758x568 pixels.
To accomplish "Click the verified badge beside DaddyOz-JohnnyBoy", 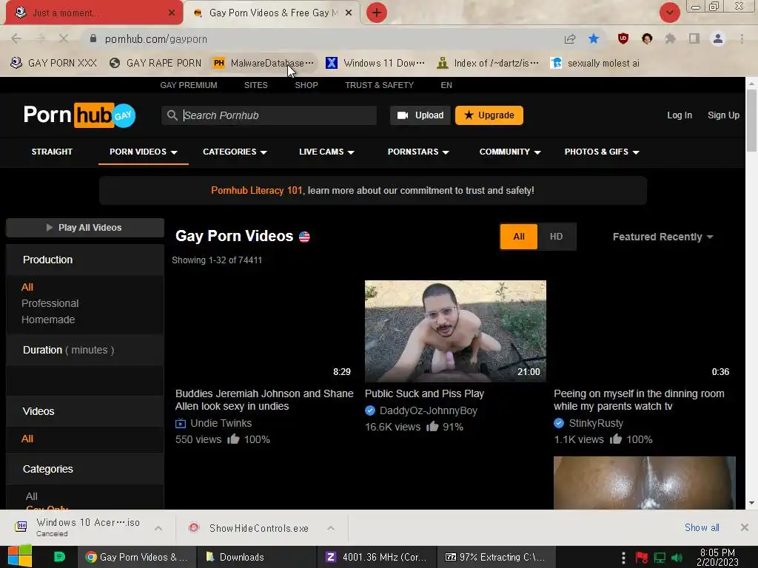I will click(370, 410).
